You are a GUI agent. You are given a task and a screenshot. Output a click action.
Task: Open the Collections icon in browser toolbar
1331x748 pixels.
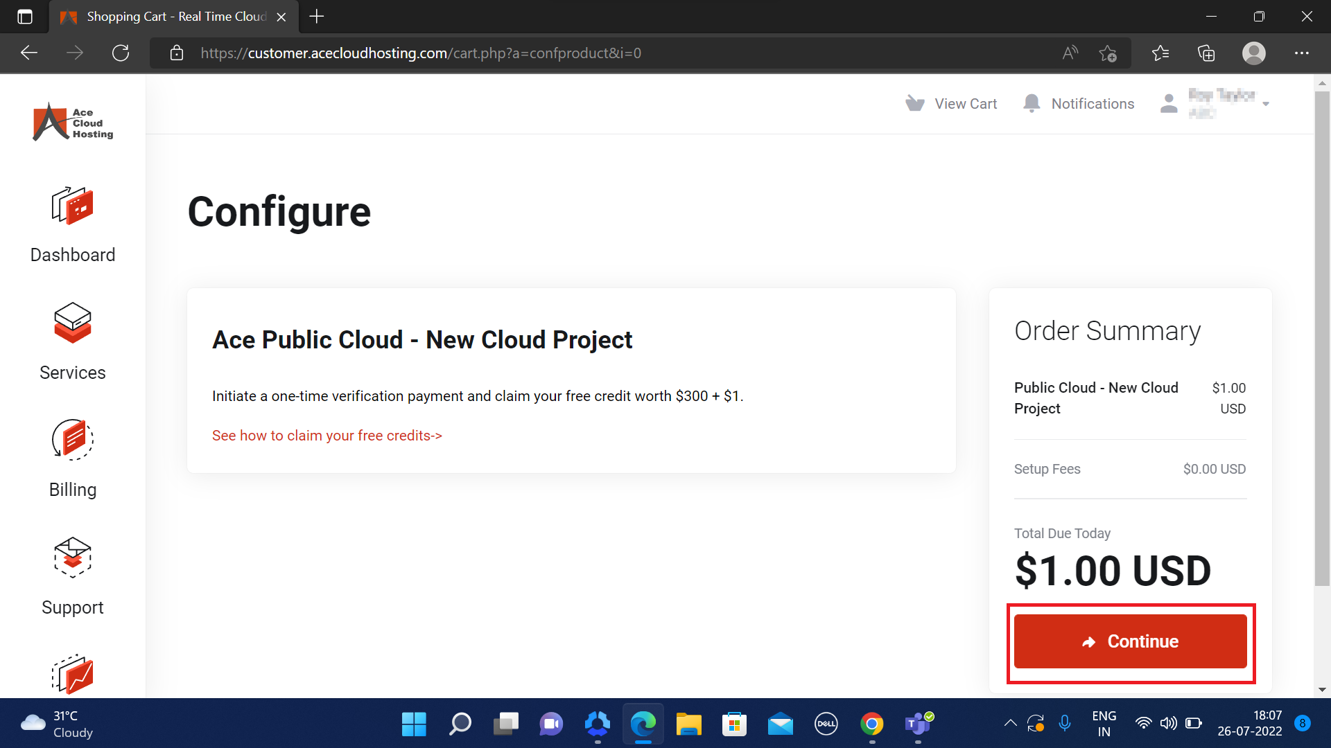pyautogui.click(x=1206, y=53)
